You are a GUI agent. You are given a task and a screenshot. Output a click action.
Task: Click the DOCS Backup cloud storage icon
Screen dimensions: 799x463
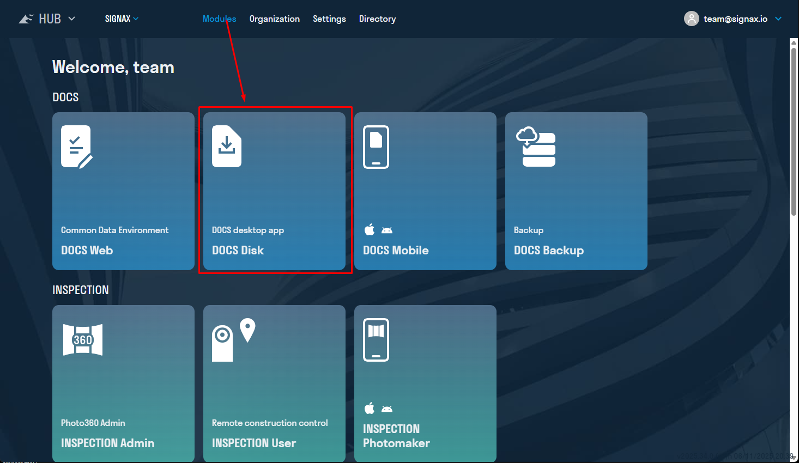[x=536, y=147]
